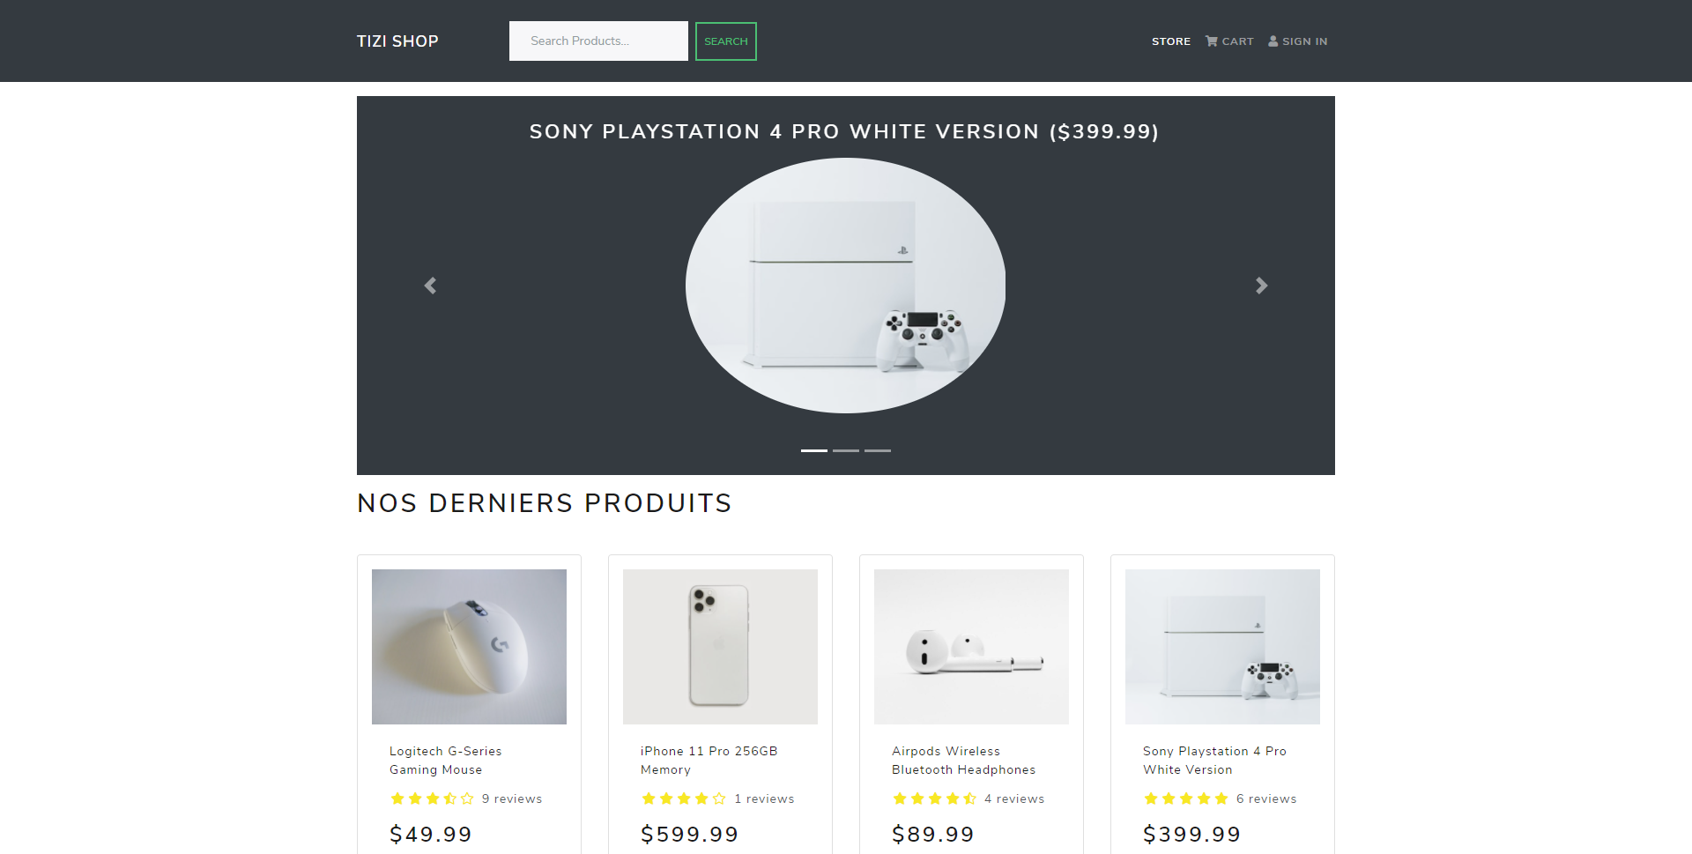Screen dimensions: 1692x854
Task: Click the green Search button
Action: click(726, 41)
